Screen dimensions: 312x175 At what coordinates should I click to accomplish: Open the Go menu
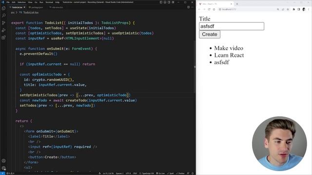tap(36, 2)
